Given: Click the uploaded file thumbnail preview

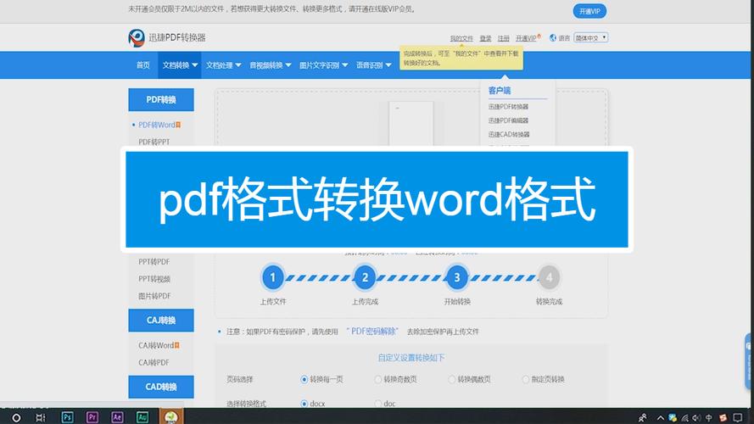Looking at the screenshot, I should coord(411,124).
